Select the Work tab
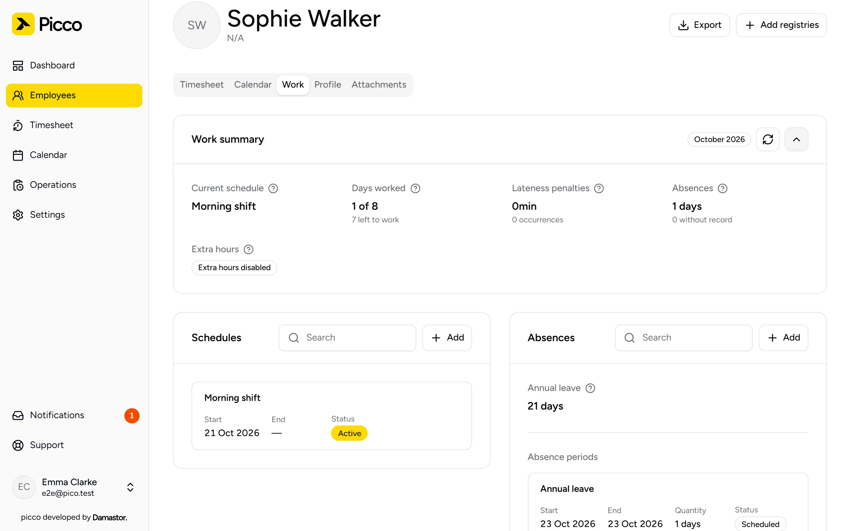Viewport: 851px width, 531px height. (293, 85)
